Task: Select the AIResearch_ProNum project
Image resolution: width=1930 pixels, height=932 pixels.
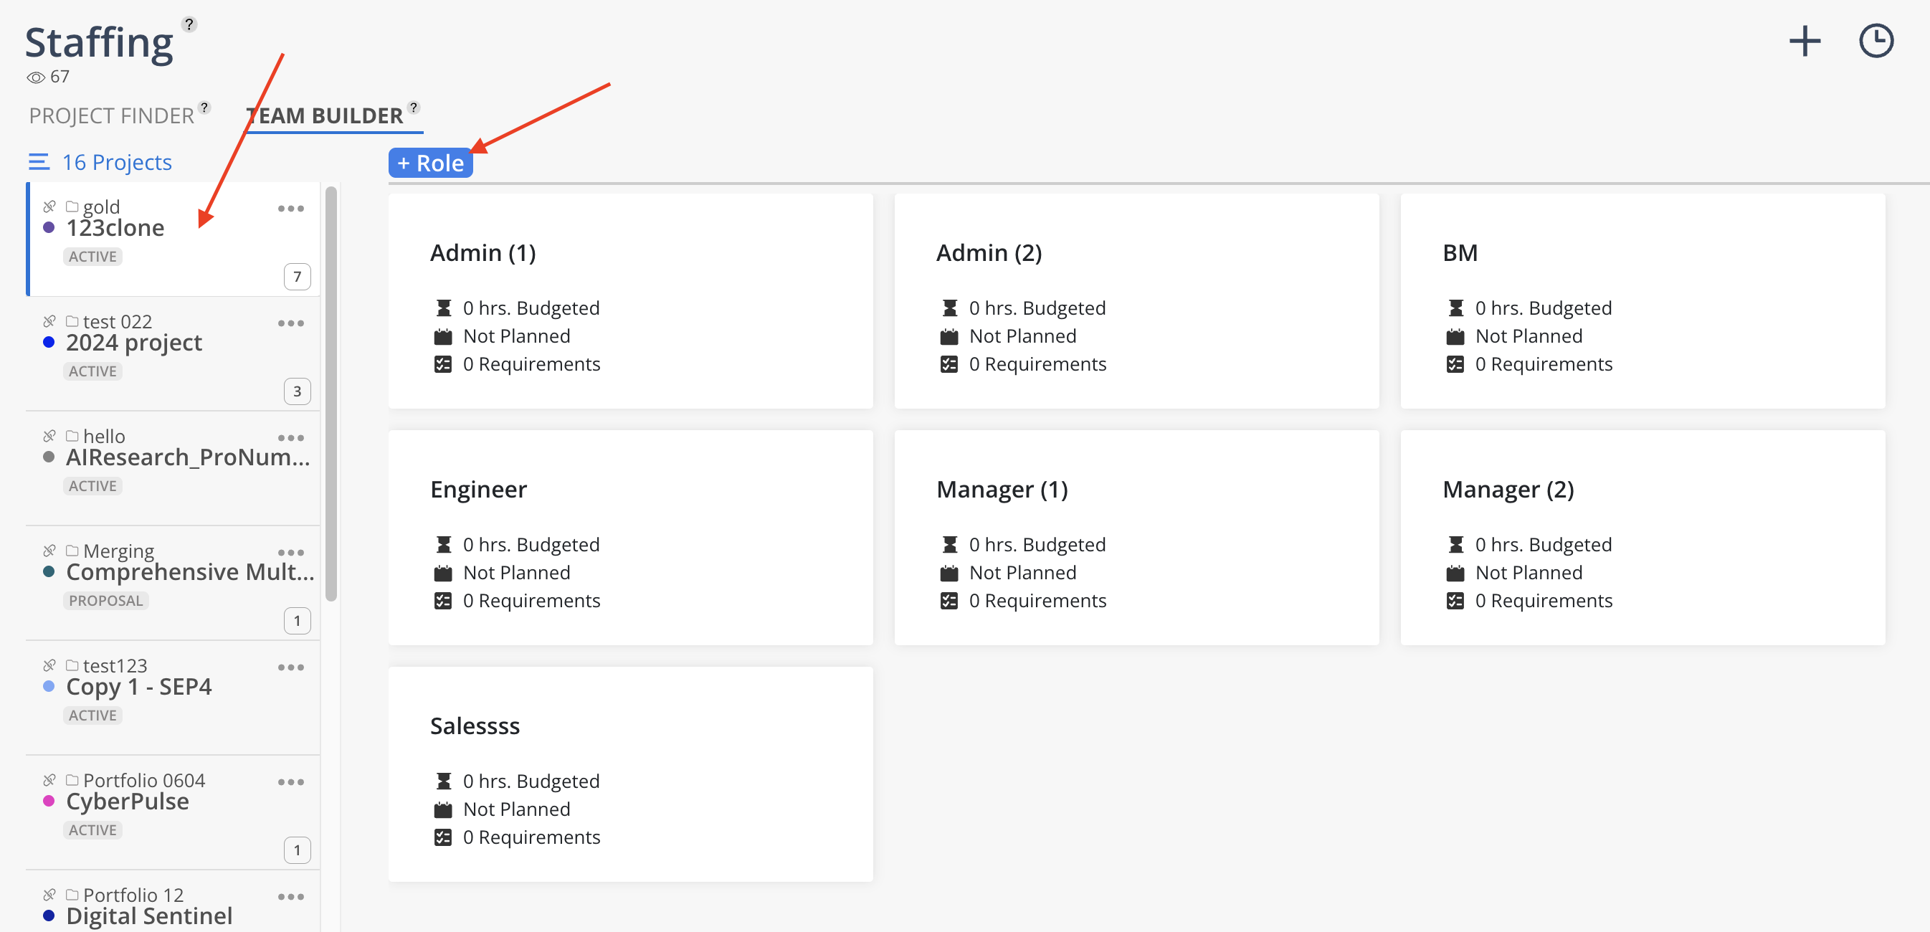Action: pyautogui.click(x=173, y=468)
